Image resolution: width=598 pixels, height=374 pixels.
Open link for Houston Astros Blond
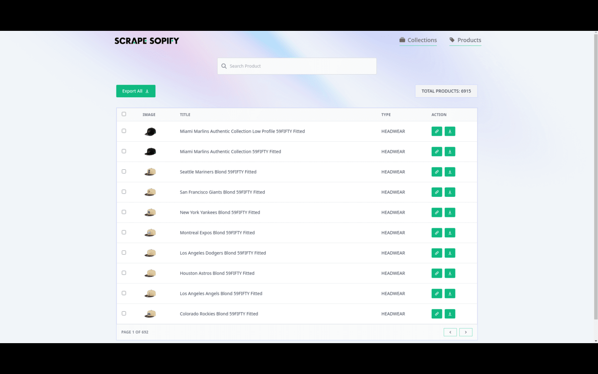[437, 273]
